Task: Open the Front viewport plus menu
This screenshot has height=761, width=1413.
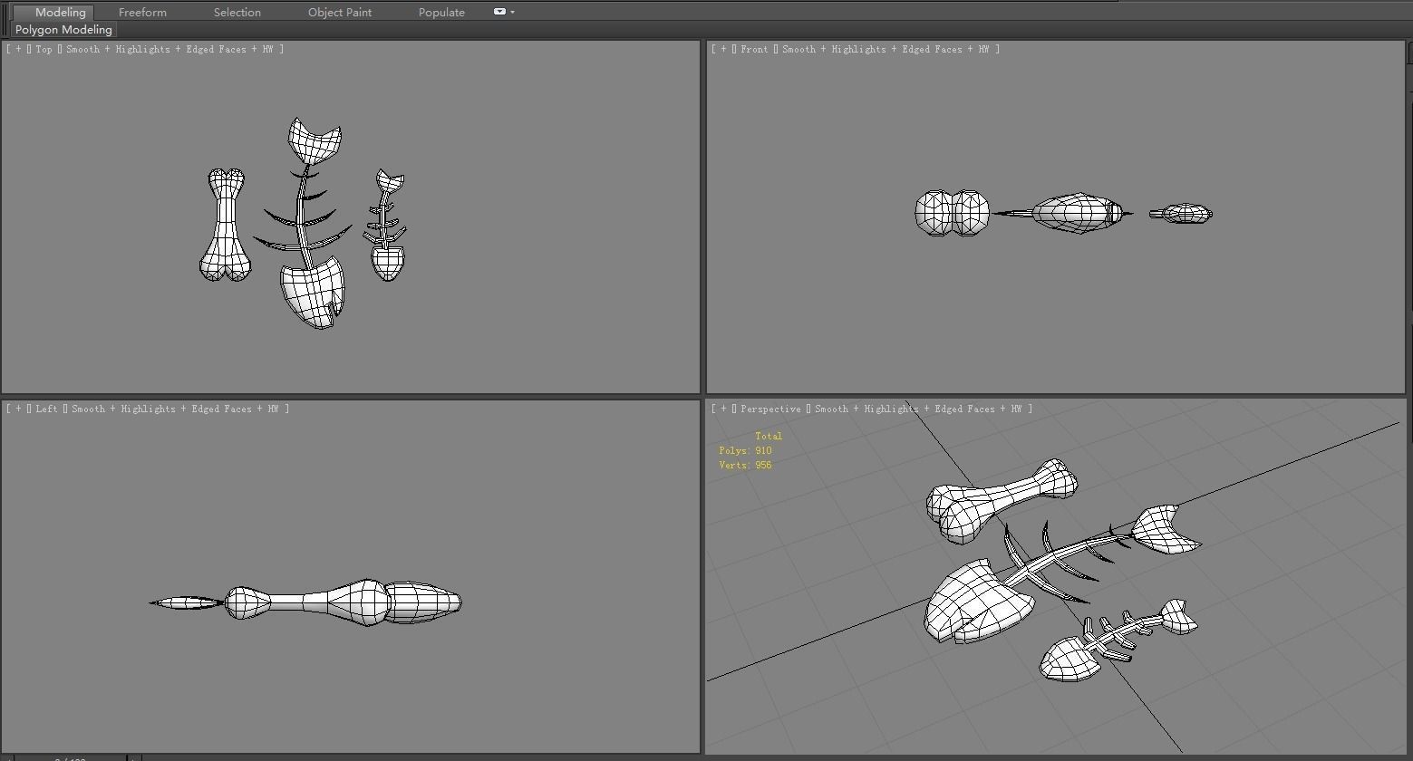Action: pos(723,49)
